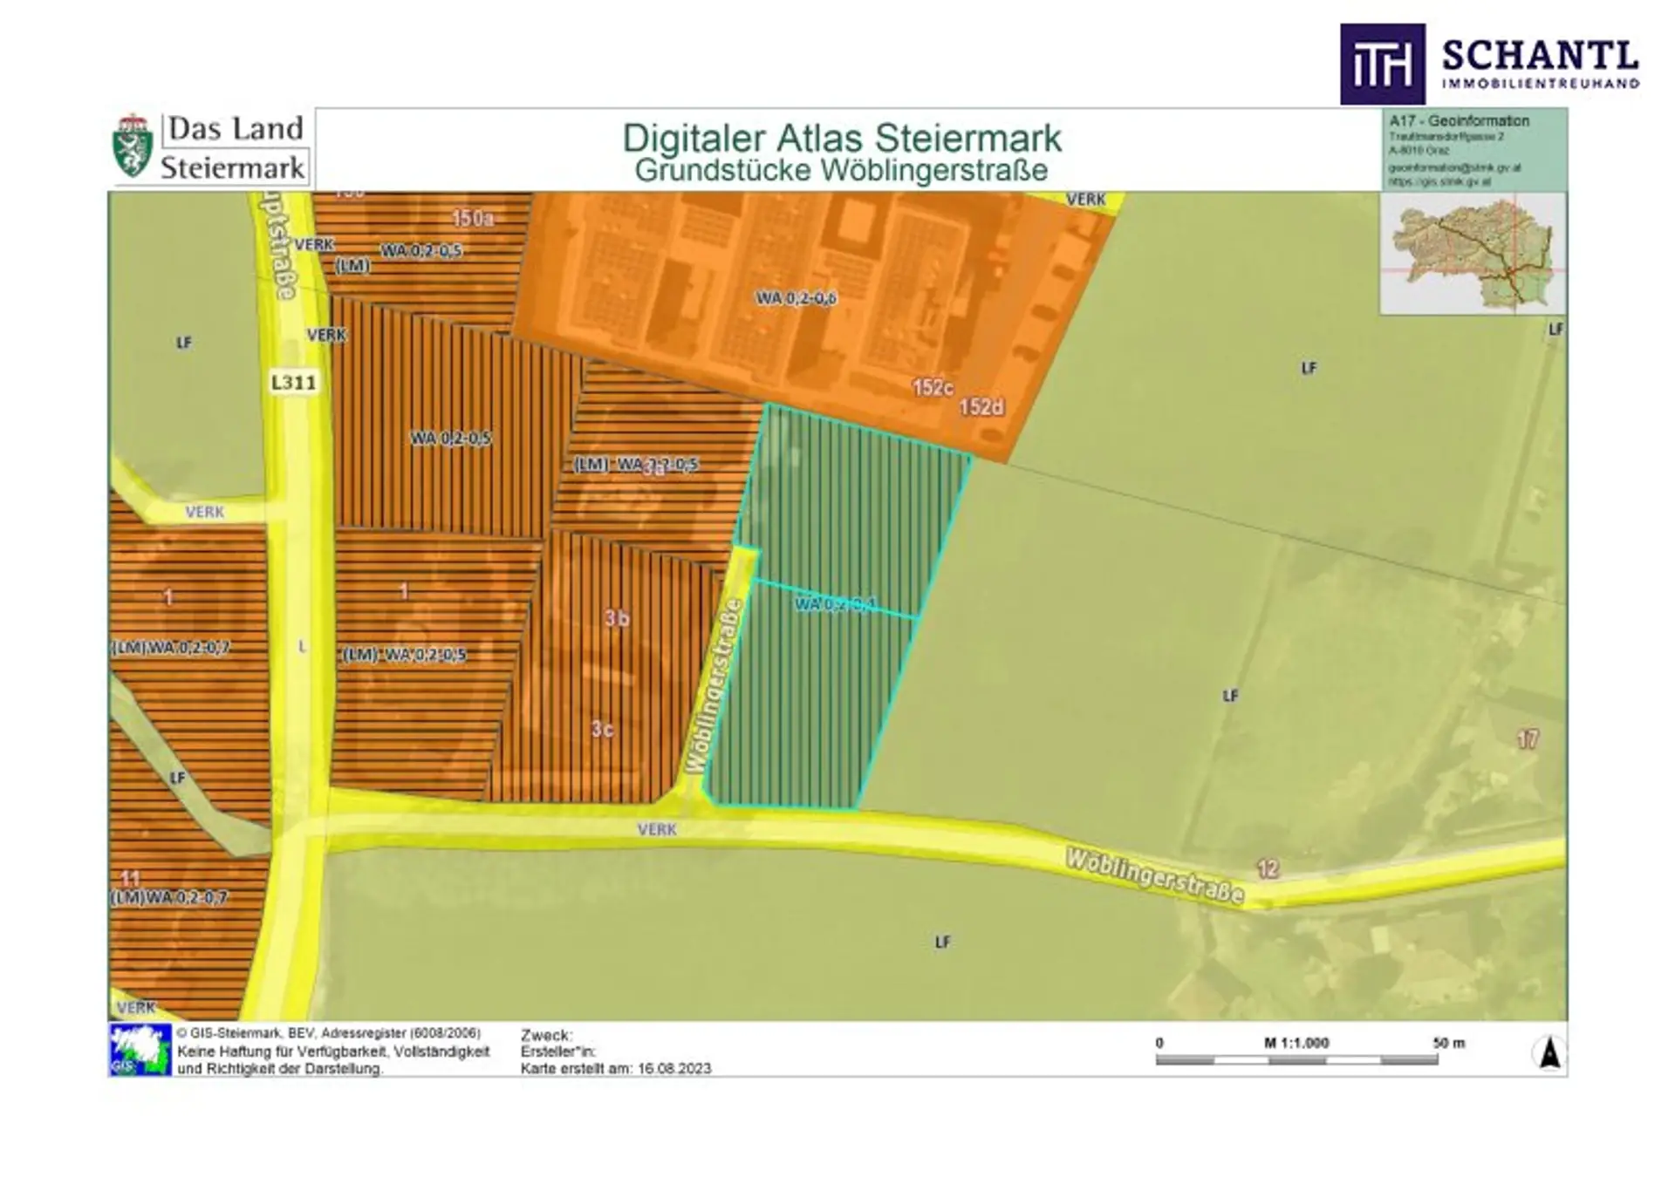
Task: Click the Schantl ITH logo icon
Action: pos(1382,65)
